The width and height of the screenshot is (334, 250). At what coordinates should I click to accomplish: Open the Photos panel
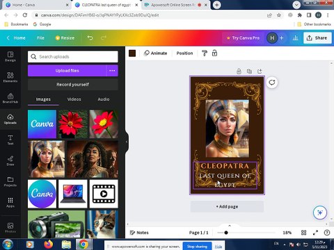[x=10, y=227]
